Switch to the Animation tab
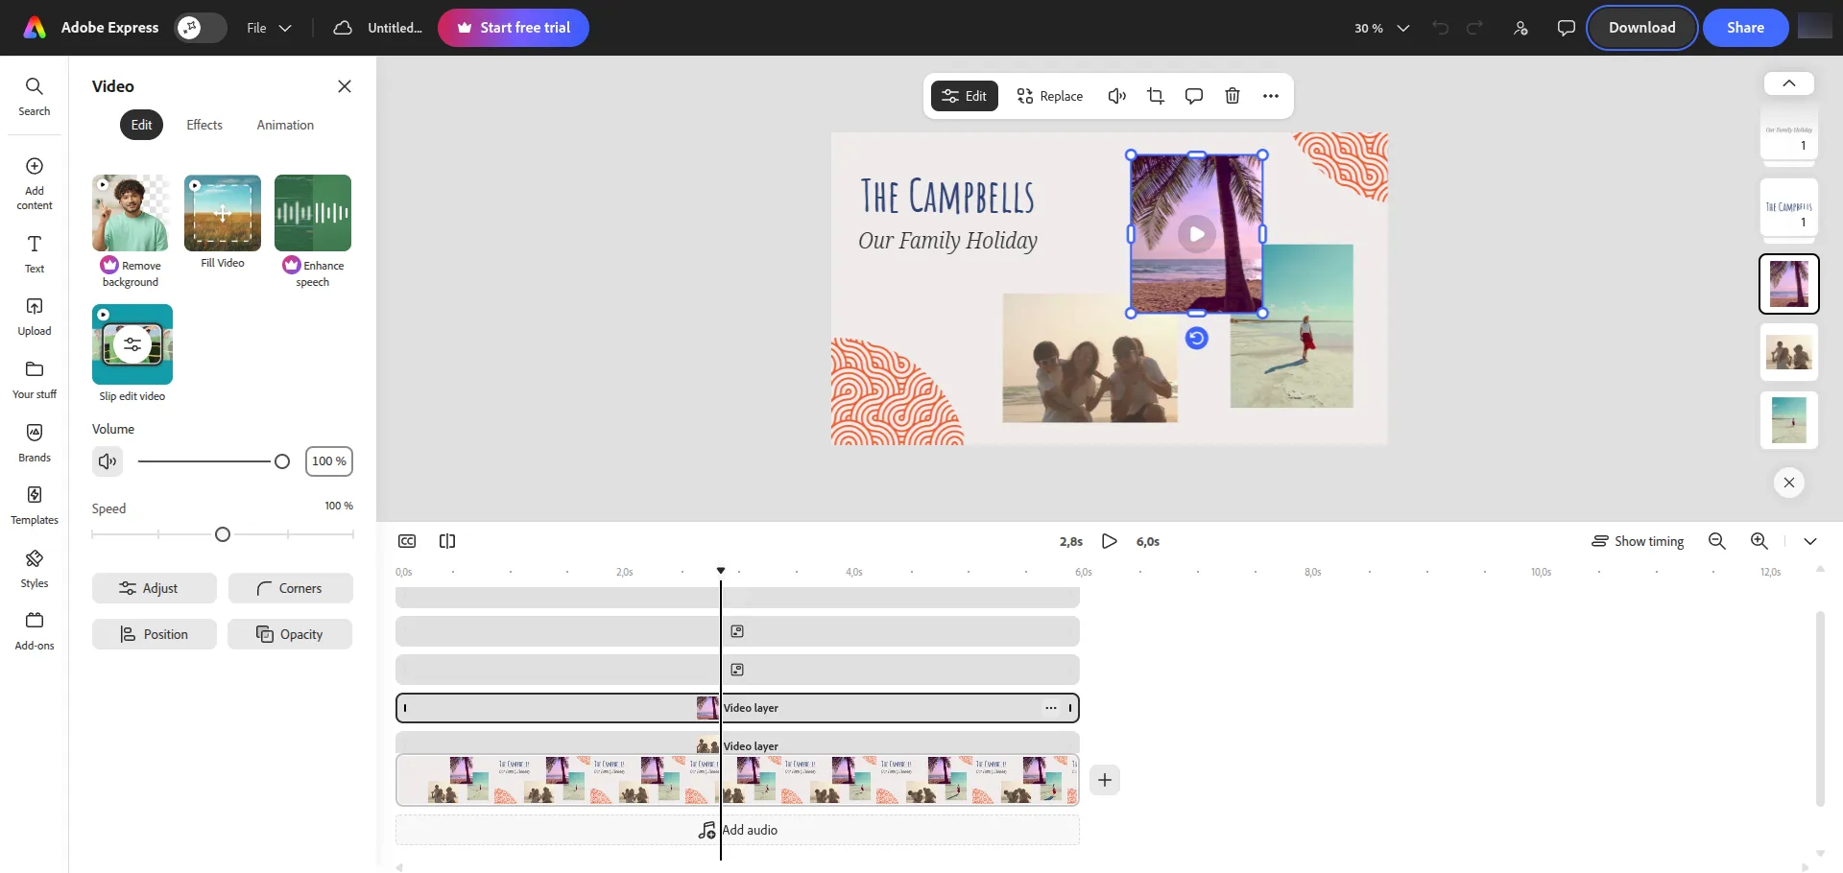 point(285,125)
